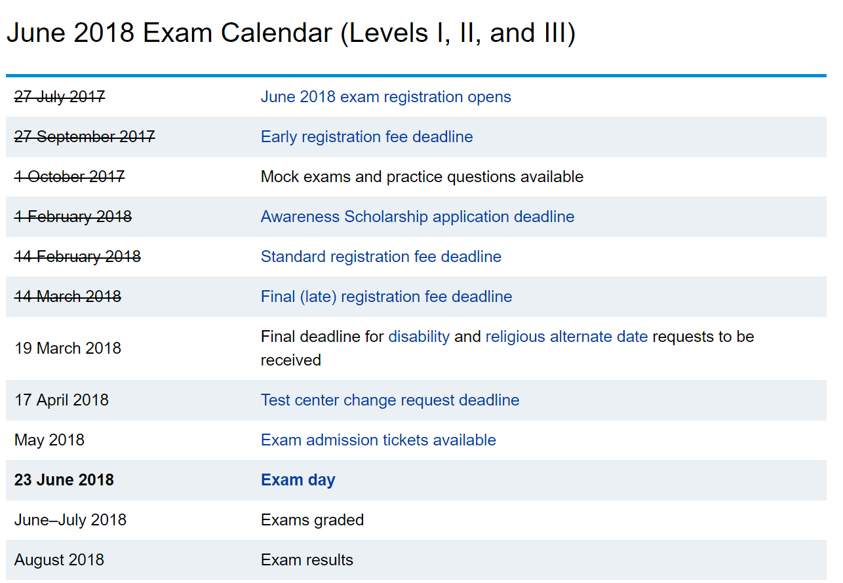Click the bold Exam day link
The image size is (843, 583).
click(x=298, y=480)
